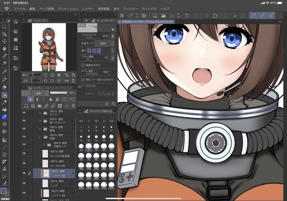Select the Magnifier zoom tool

(4, 27)
